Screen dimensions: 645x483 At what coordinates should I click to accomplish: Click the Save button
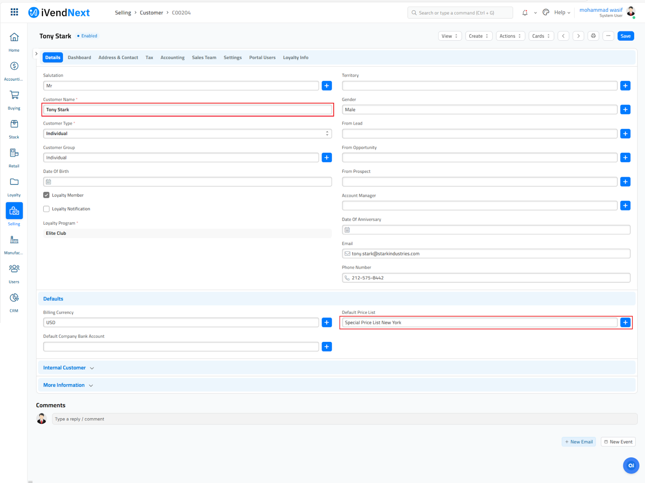626,36
